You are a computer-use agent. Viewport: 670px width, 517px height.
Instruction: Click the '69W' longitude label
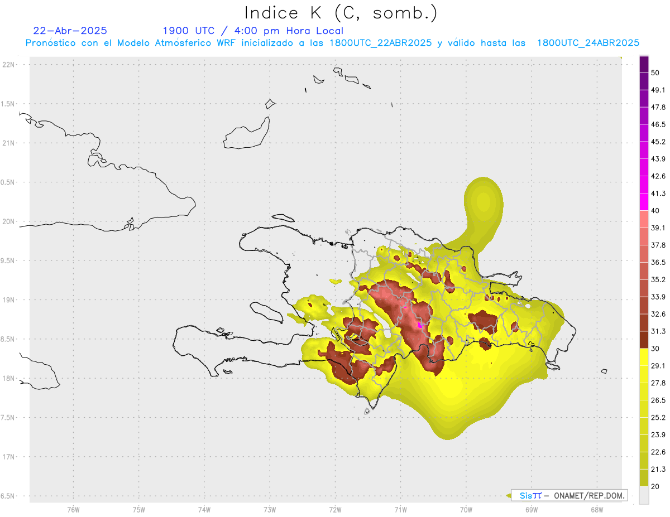click(532, 509)
